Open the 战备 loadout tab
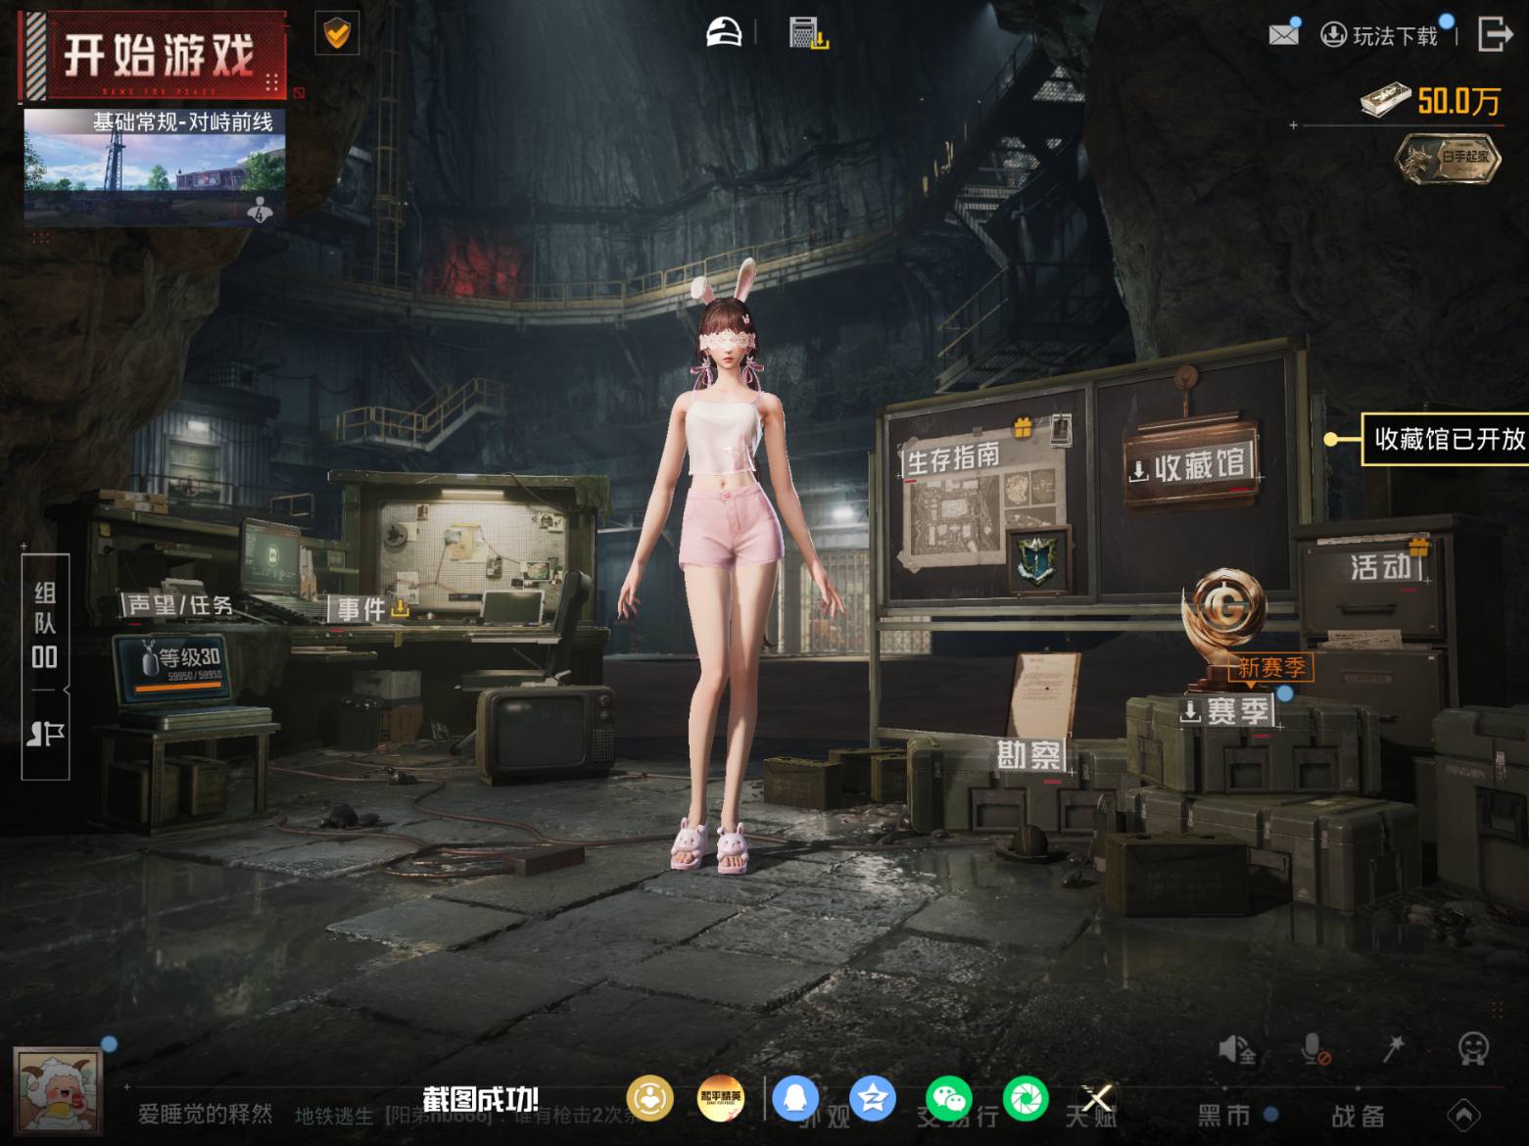This screenshot has height=1146, width=1529. (1357, 1115)
